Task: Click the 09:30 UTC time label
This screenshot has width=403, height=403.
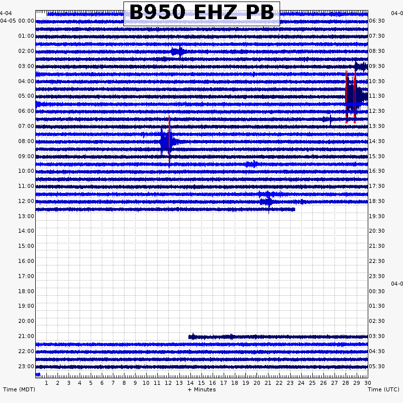Action: [377, 66]
